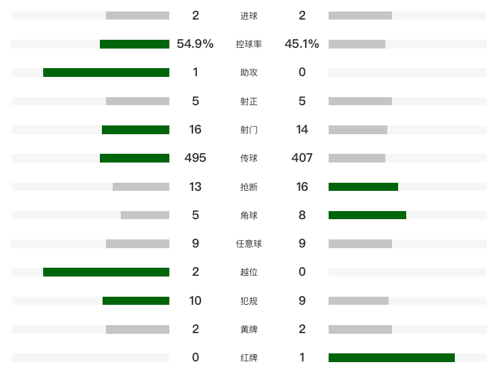
Task: Click the 进球 row label
Action: [249, 16]
